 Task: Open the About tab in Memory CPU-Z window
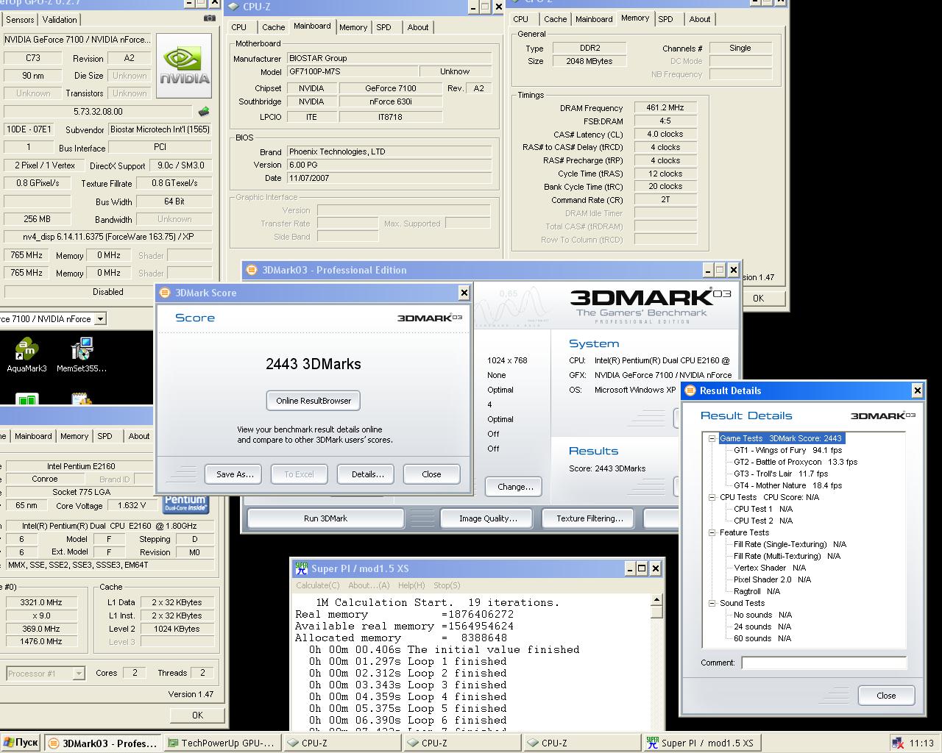coord(700,19)
